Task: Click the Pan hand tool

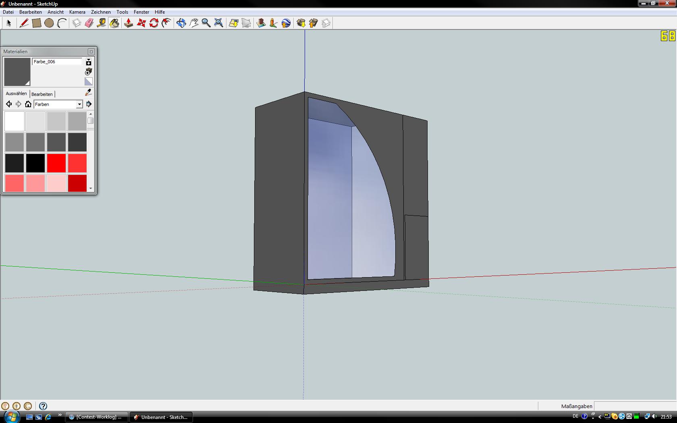Action: click(194, 23)
